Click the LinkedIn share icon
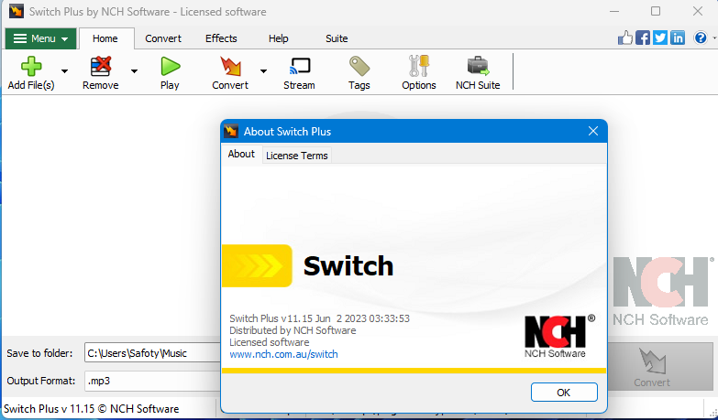The height and width of the screenshot is (420, 718). pyautogui.click(x=678, y=38)
